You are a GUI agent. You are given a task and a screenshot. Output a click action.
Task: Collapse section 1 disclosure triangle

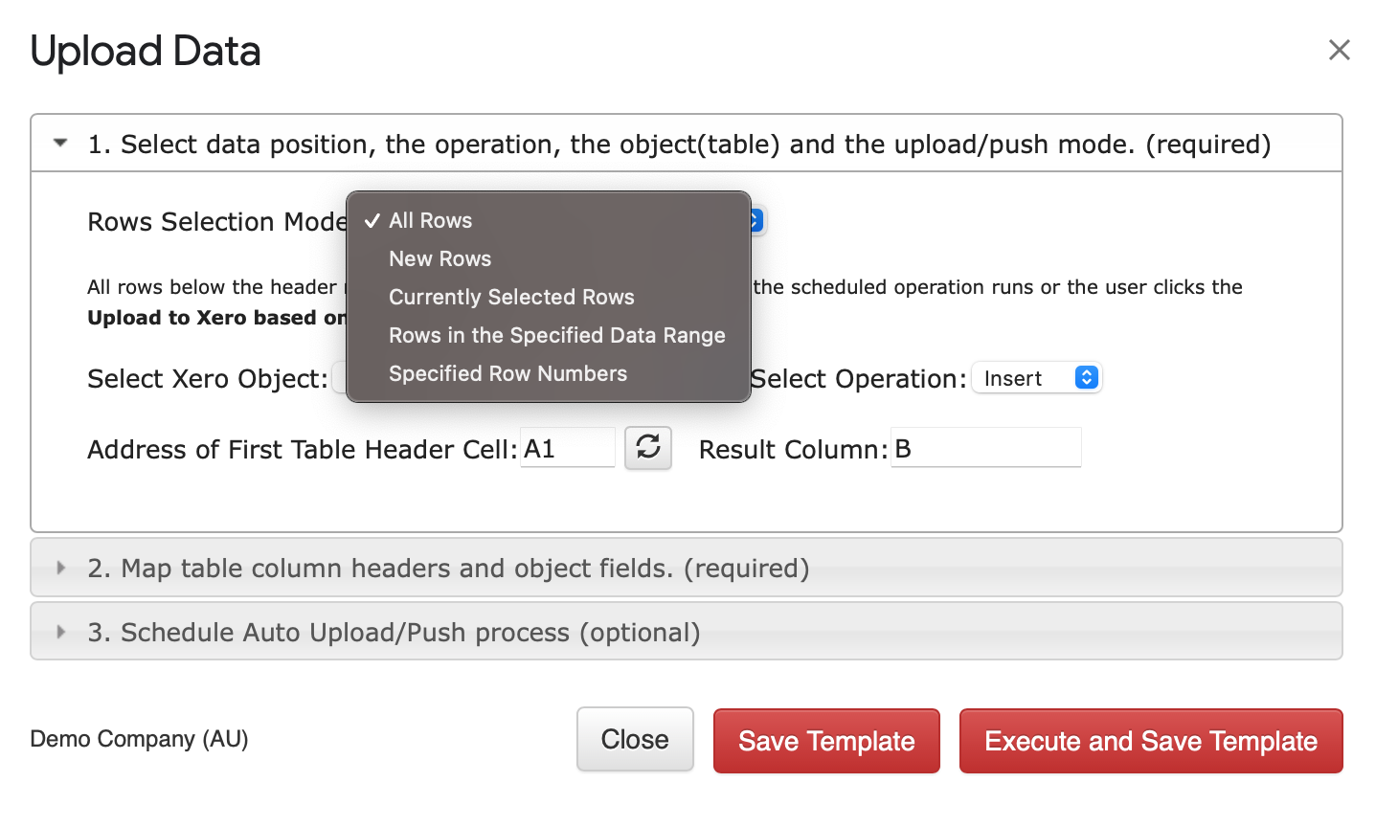pos(60,144)
